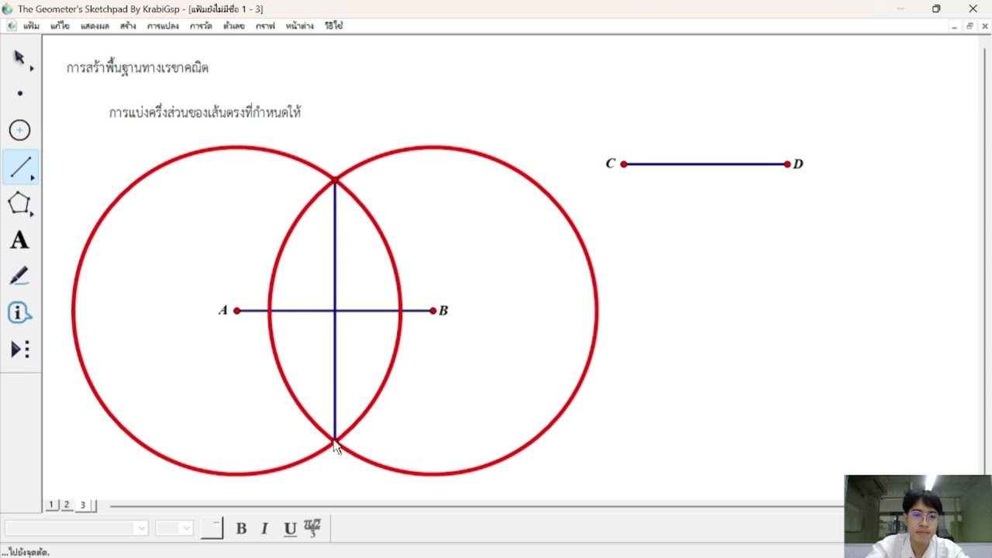992x558 pixels.
Task: Open the Custom tools menu
Action: pyautogui.click(x=19, y=350)
